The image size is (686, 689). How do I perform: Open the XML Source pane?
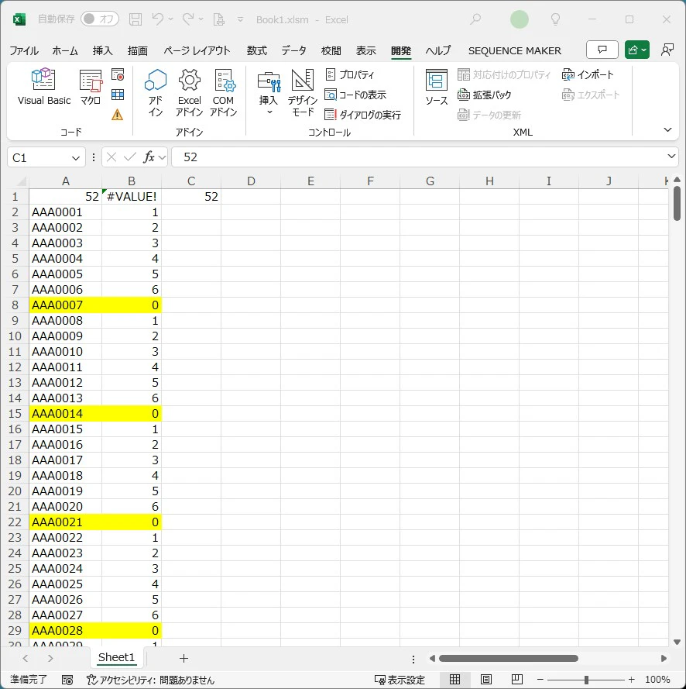tap(436, 87)
